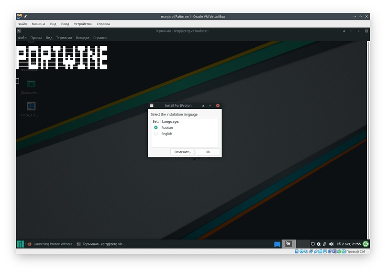The width and height of the screenshot is (386, 273).
Task: Click the green logout icon in the panel
Action: (366, 244)
